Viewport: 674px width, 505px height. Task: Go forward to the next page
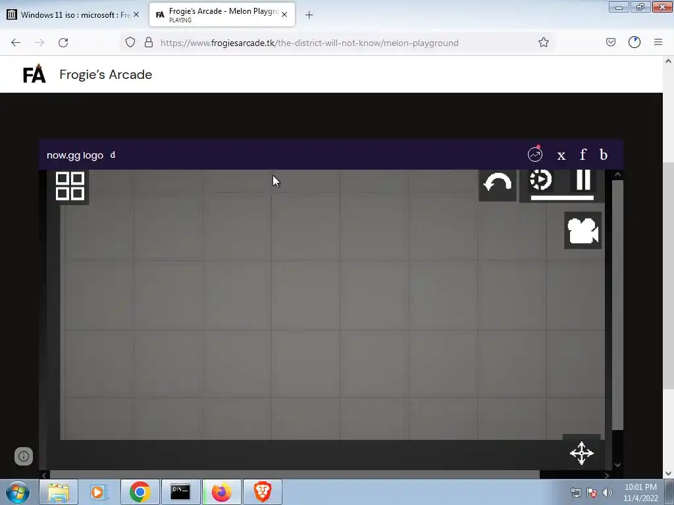(x=39, y=43)
